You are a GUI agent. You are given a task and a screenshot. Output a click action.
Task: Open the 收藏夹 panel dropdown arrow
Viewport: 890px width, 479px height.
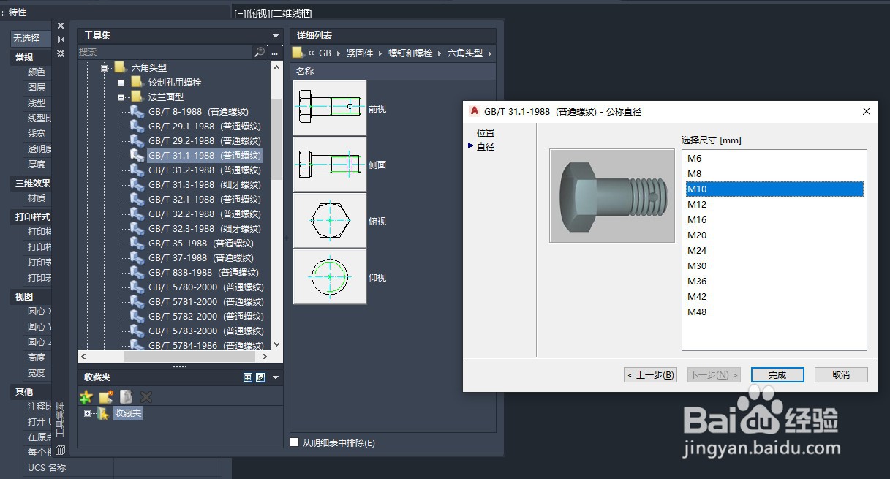click(276, 377)
